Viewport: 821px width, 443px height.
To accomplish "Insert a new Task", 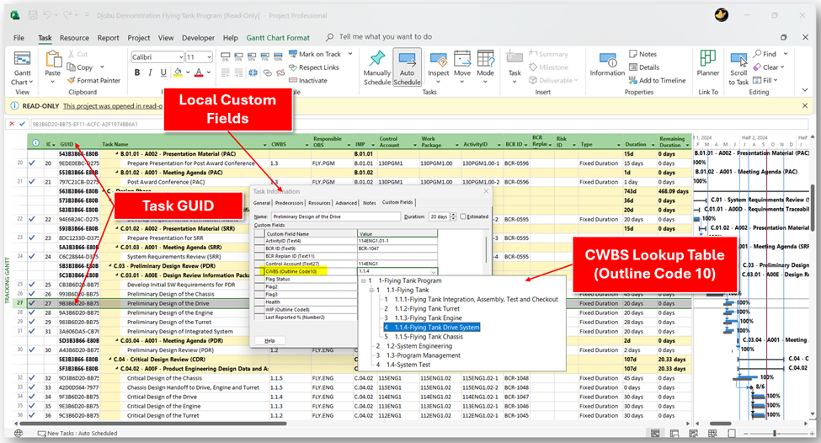I will 514,67.
